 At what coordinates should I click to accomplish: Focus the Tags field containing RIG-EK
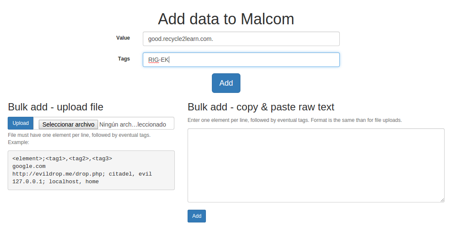pos(241,60)
